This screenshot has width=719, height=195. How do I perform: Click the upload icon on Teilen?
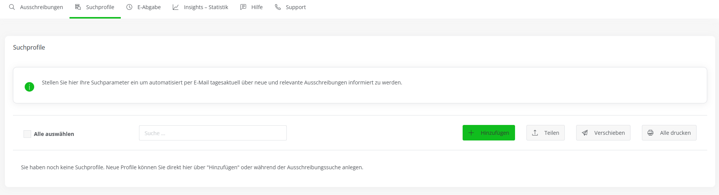point(535,133)
